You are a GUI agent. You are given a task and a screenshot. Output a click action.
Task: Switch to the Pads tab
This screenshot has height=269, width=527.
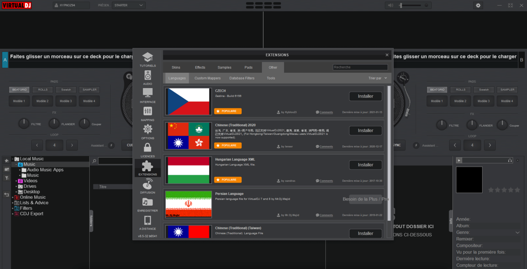249,67
